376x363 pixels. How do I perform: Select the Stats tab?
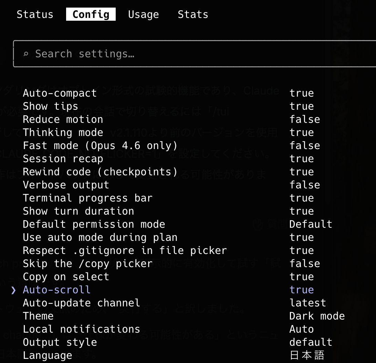click(x=193, y=14)
